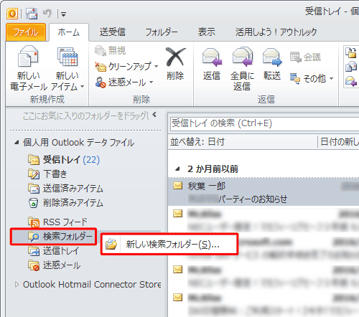Open the ファイル tab
This screenshot has height=317, width=359.
point(26,32)
